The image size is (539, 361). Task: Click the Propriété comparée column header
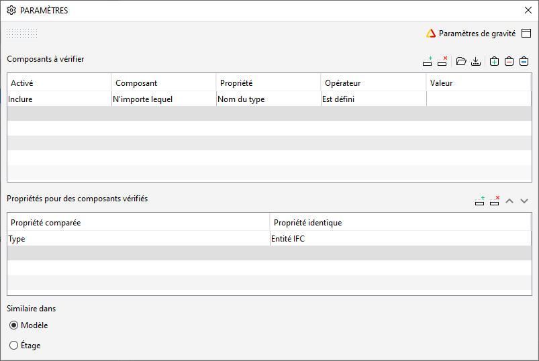click(x=138, y=222)
